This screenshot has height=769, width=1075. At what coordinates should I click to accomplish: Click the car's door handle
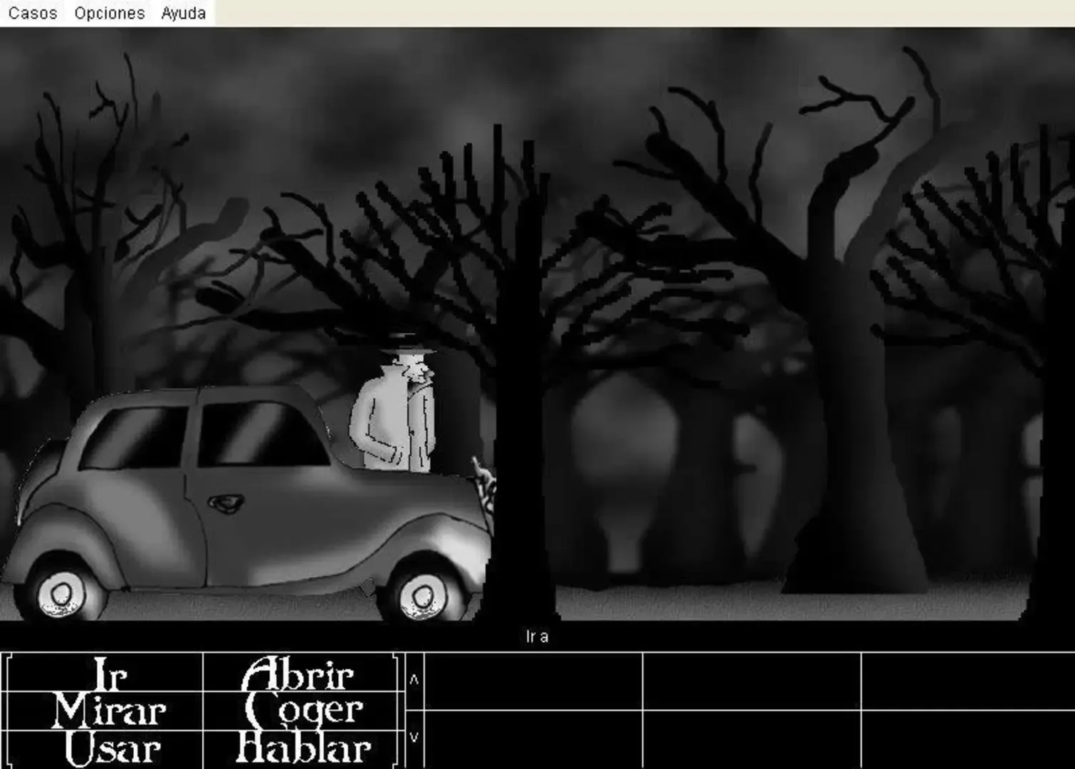(x=226, y=503)
